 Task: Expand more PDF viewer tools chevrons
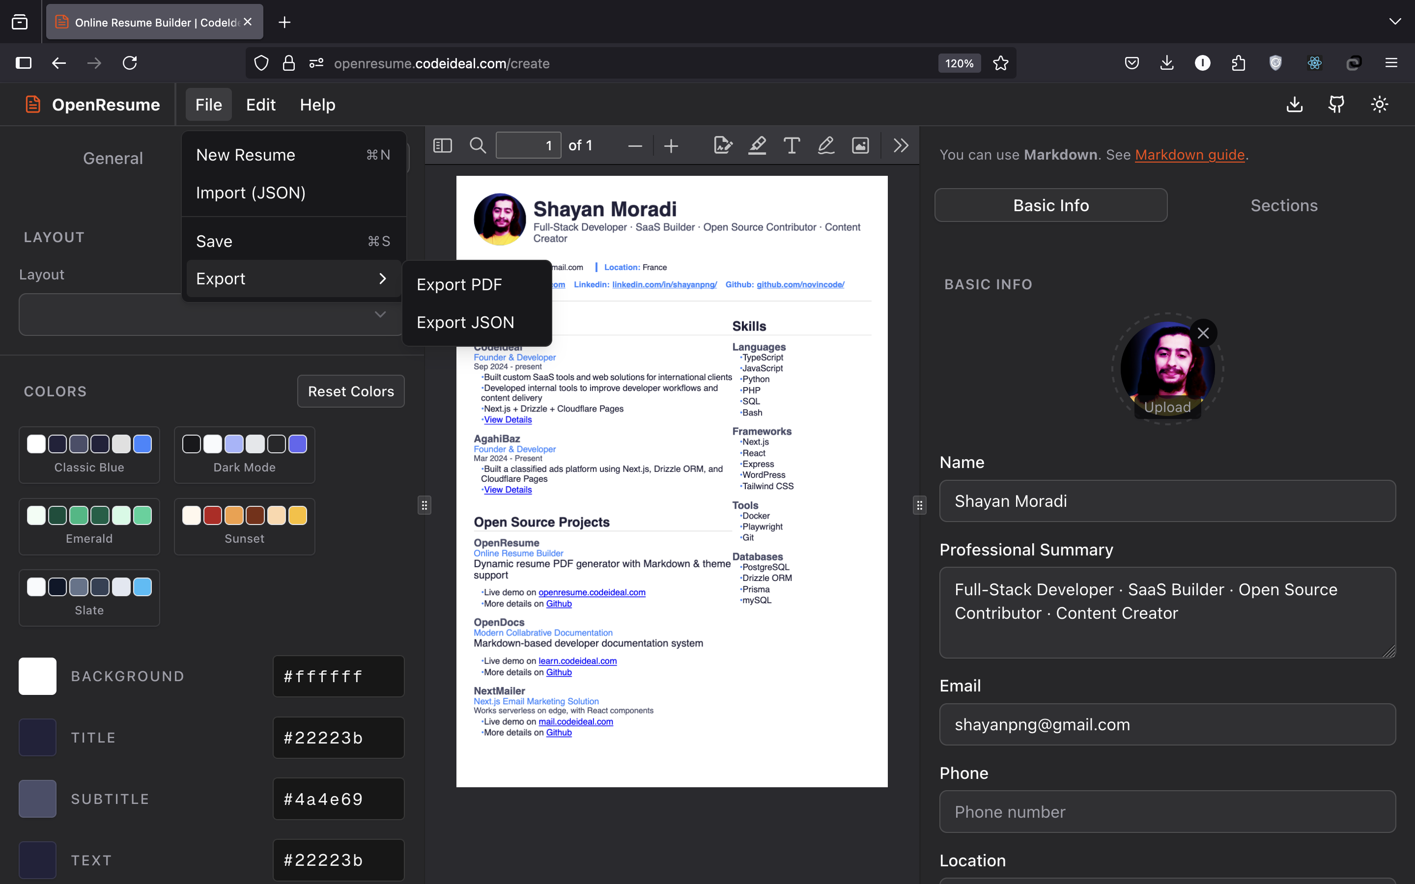[x=901, y=145]
